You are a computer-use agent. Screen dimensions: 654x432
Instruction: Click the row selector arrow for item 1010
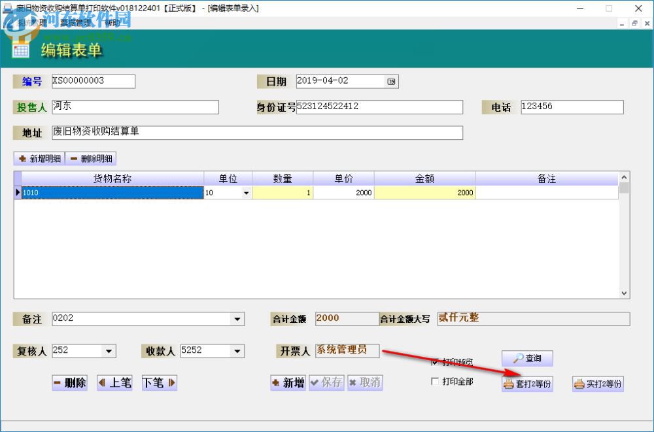coord(17,192)
